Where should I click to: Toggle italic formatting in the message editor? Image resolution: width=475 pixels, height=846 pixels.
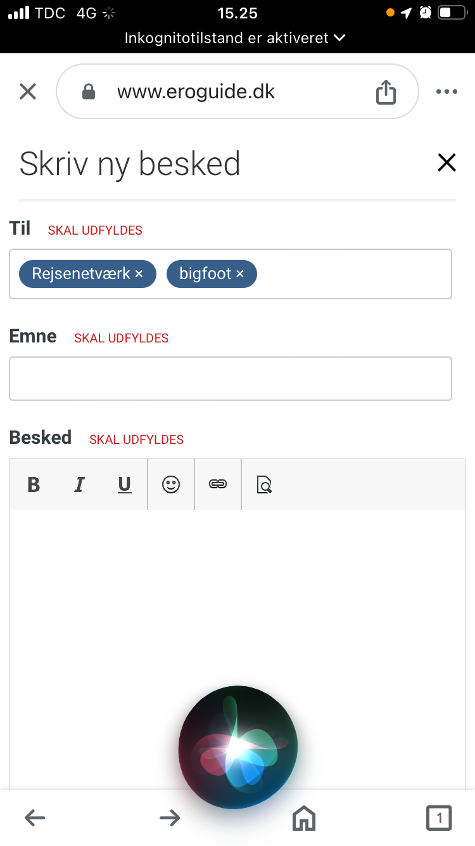coord(79,485)
